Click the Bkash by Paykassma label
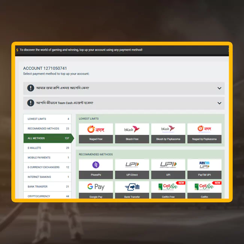The height and width of the screenshot is (244, 244). tap(168, 139)
